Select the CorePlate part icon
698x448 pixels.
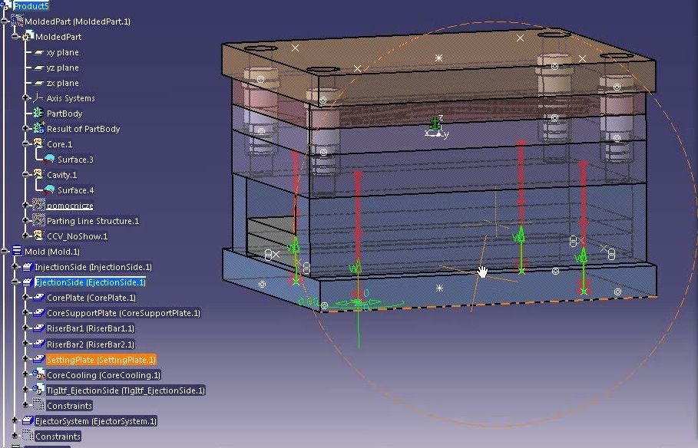coord(38,298)
